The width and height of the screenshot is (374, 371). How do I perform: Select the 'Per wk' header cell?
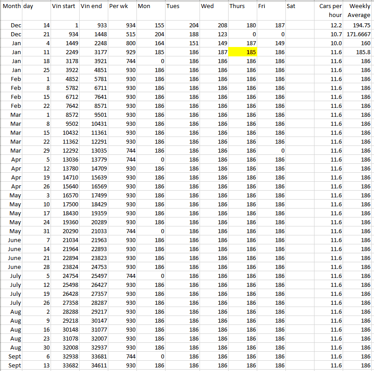tap(121, 7)
